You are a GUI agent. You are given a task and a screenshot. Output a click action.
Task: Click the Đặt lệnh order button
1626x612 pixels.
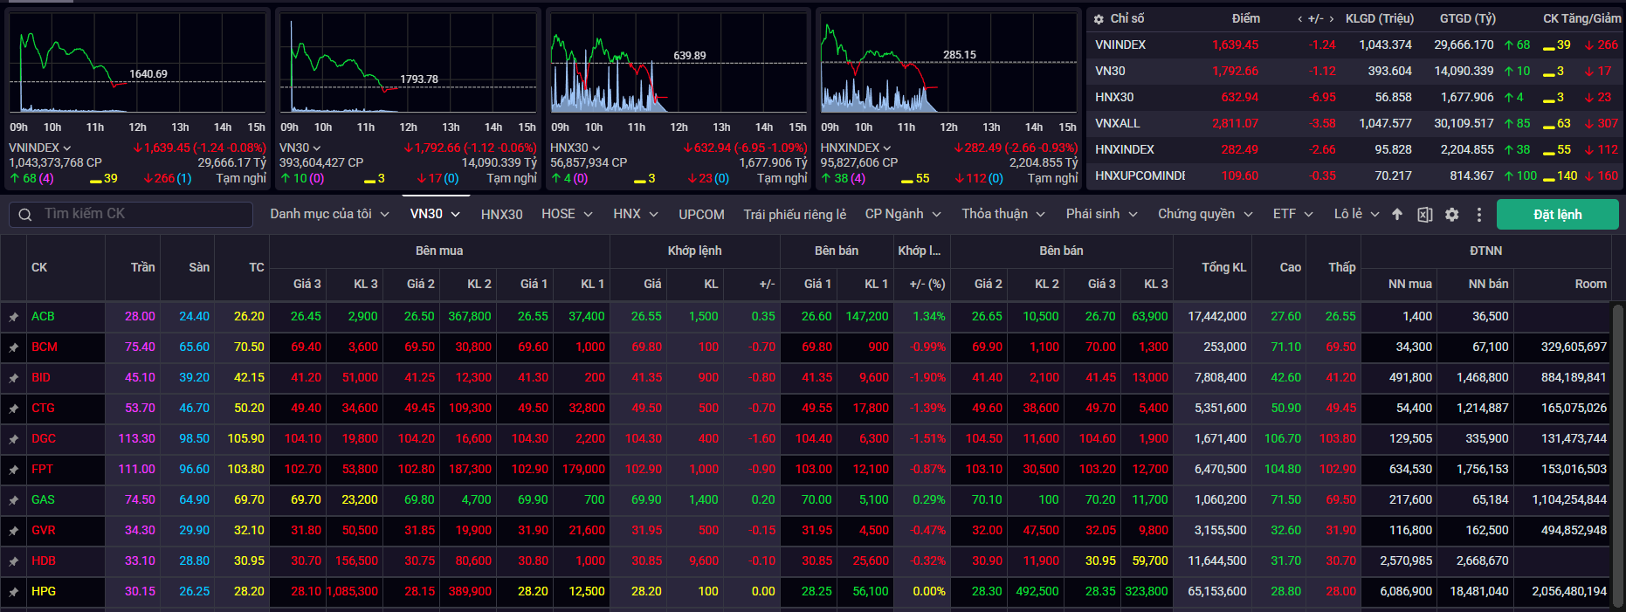1557,215
